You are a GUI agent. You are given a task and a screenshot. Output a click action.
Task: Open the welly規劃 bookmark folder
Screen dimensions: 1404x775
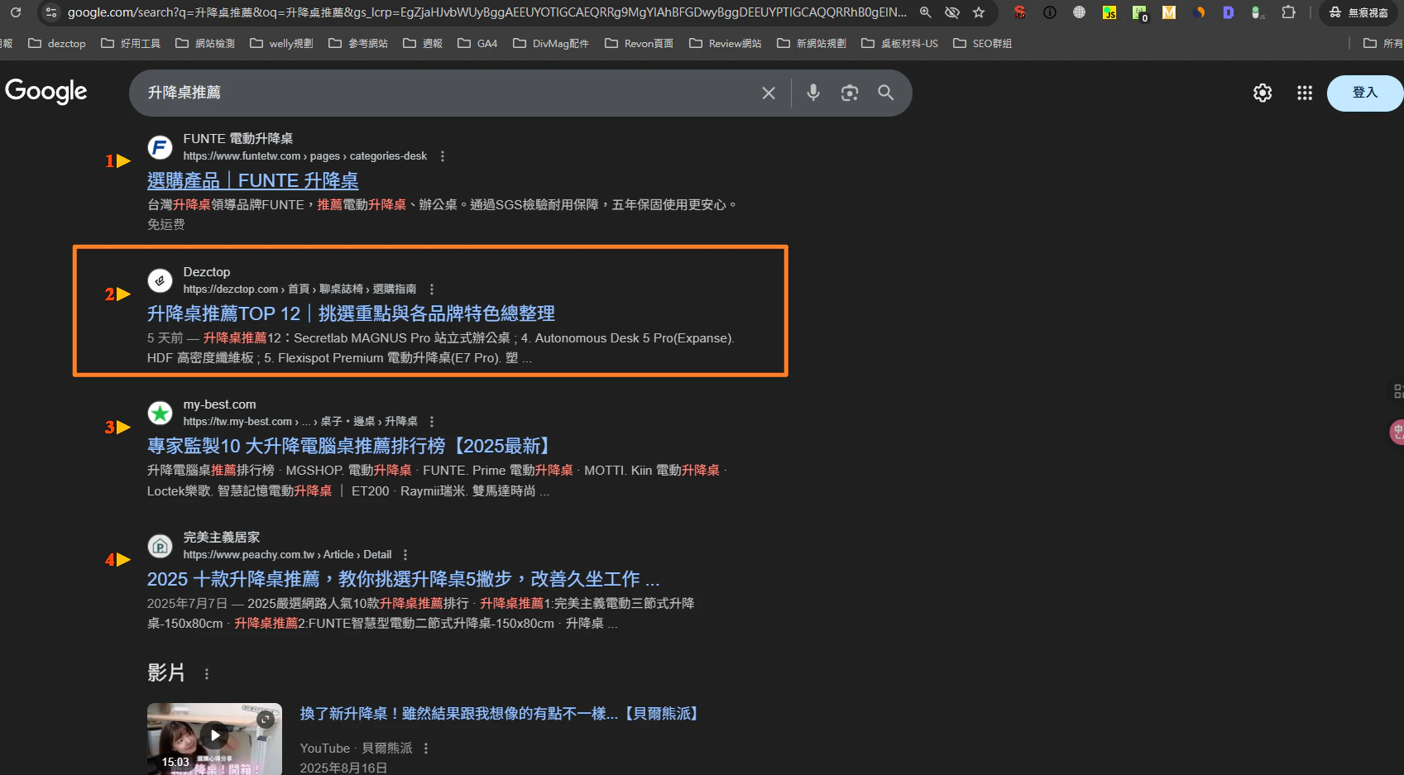(281, 43)
